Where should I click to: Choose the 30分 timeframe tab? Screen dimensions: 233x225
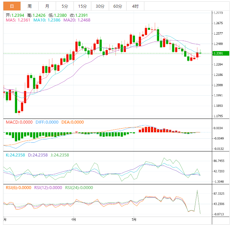pos(100,6)
